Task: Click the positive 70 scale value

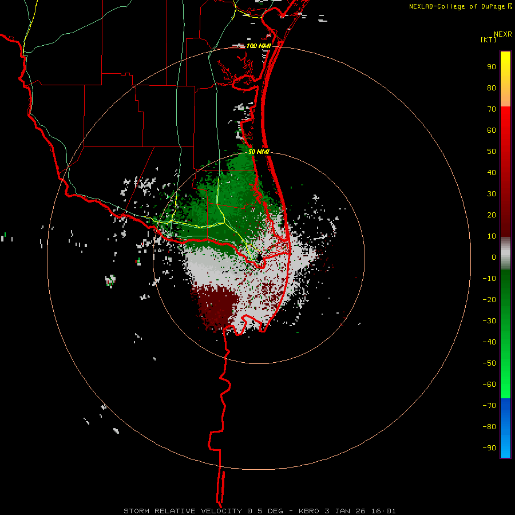Action: coord(492,109)
